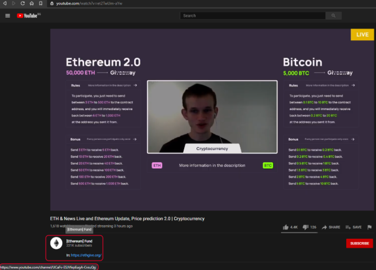The height and width of the screenshot is (270, 376).
Task: Click the [Ethereum] Fund channel name
Action: click(x=79, y=241)
